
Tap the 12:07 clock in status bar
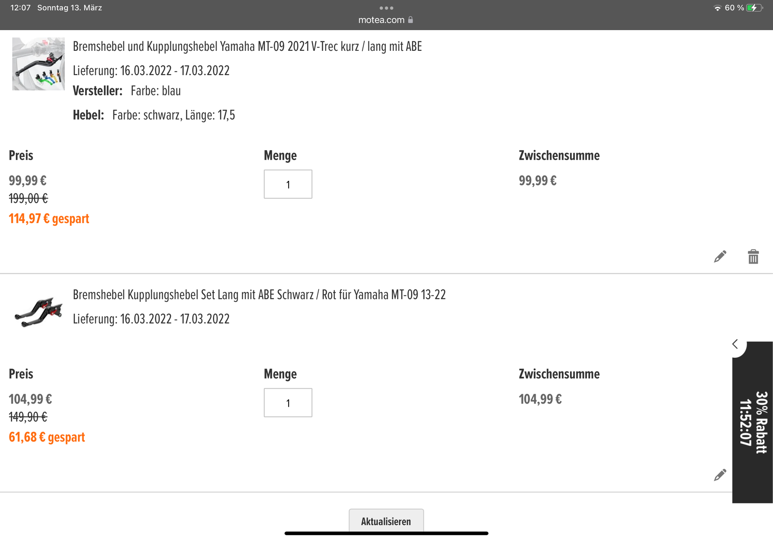tap(20, 8)
